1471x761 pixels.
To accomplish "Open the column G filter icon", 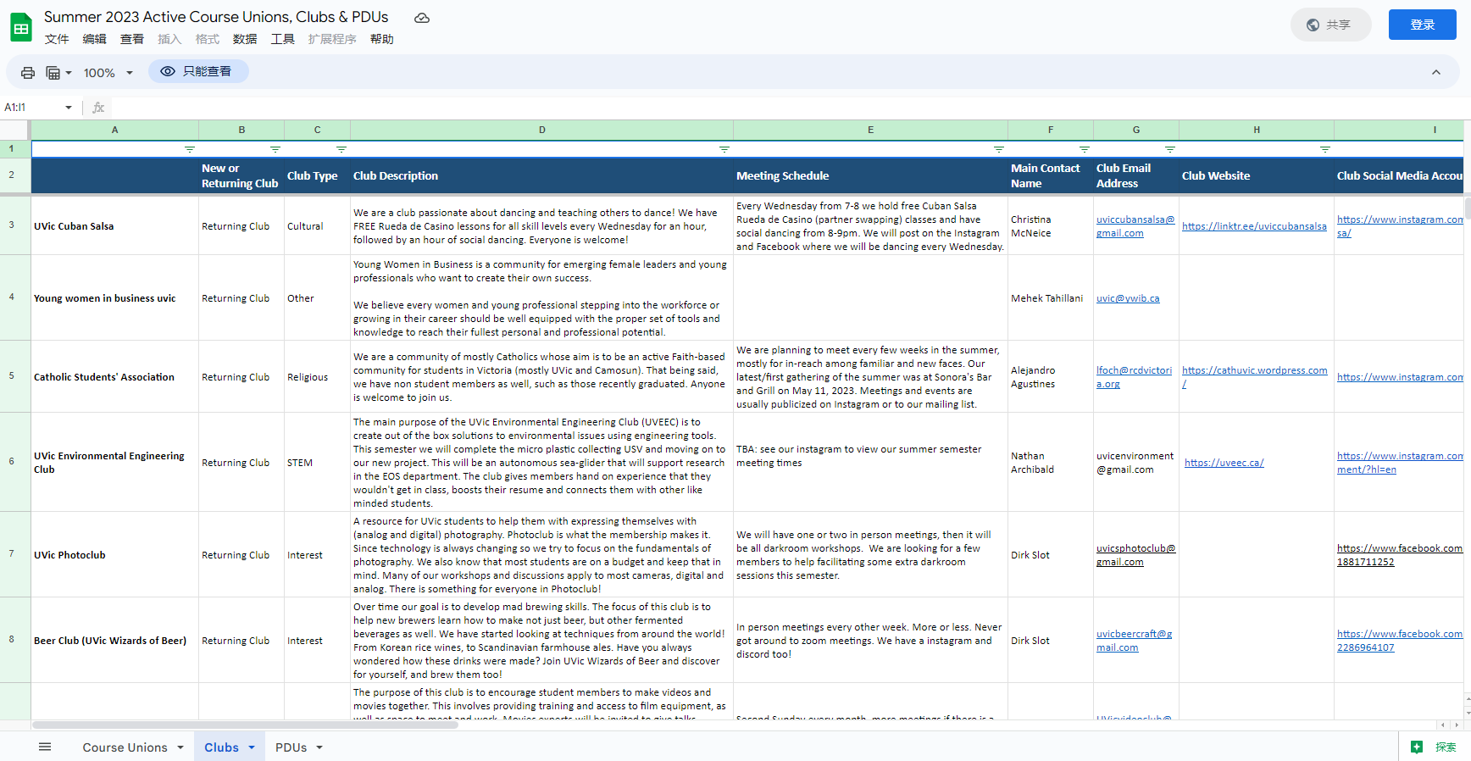I will click(1170, 149).
